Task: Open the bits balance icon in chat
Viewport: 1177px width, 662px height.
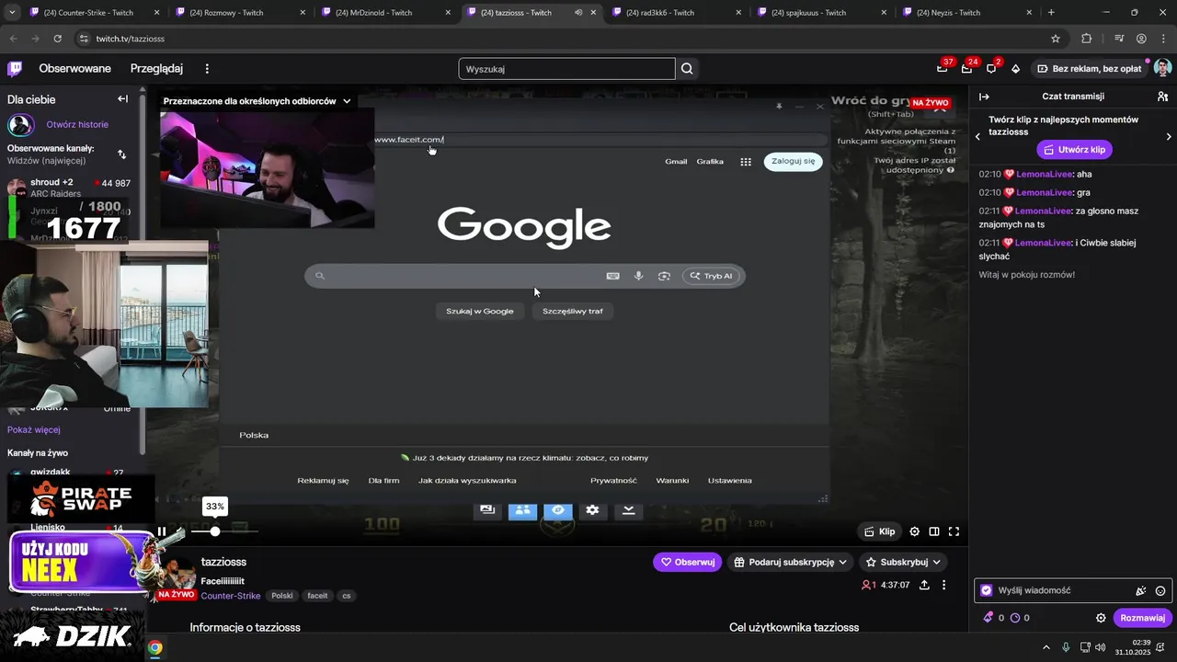Action: click(988, 618)
